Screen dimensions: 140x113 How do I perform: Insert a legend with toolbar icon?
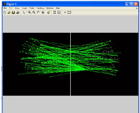point(59,12)
